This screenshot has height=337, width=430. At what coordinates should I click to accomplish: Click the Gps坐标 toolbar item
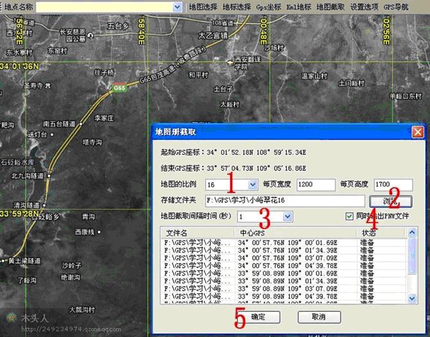click(x=268, y=6)
